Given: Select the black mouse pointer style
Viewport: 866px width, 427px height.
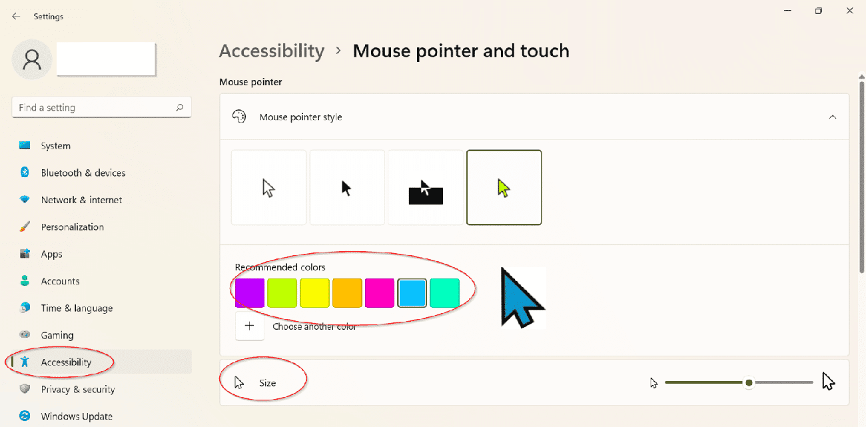Looking at the screenshot, I should (347, 187).
